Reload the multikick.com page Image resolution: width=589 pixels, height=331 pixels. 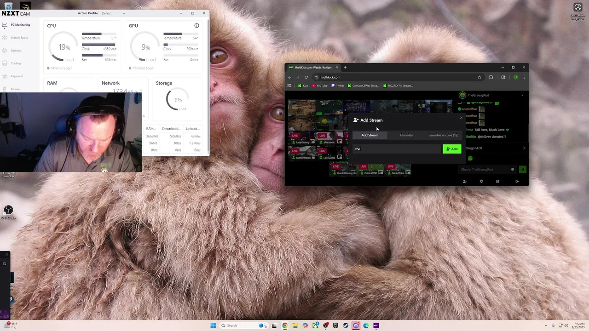coord(306,77)
